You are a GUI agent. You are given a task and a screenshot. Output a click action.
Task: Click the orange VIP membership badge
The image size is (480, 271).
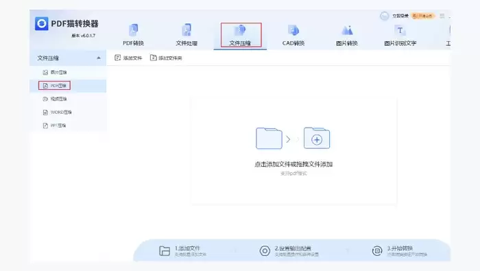(422, 16)
